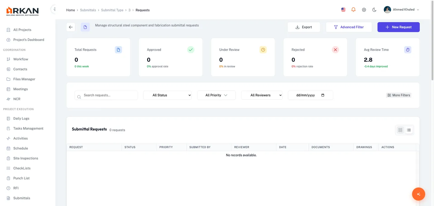This screenshot has width=434, height=206.
Task: Click the US flag language icon
Action: [343, 10]
